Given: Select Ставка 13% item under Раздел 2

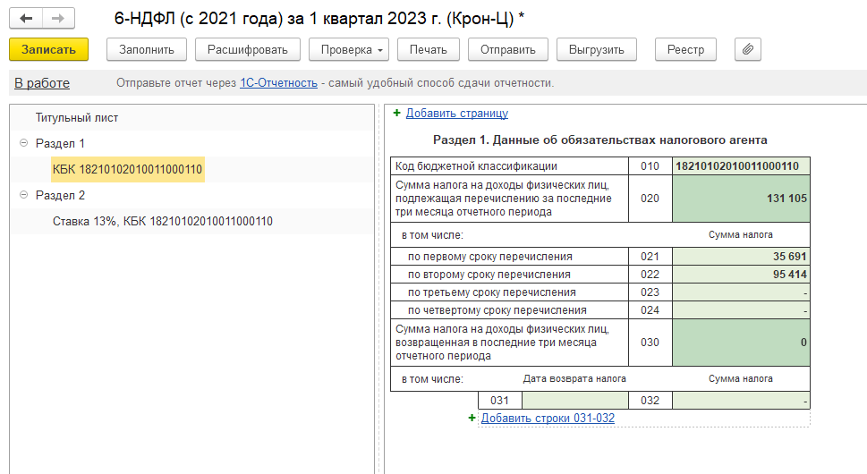Looking at the screenshot, I should pos(163,221).
